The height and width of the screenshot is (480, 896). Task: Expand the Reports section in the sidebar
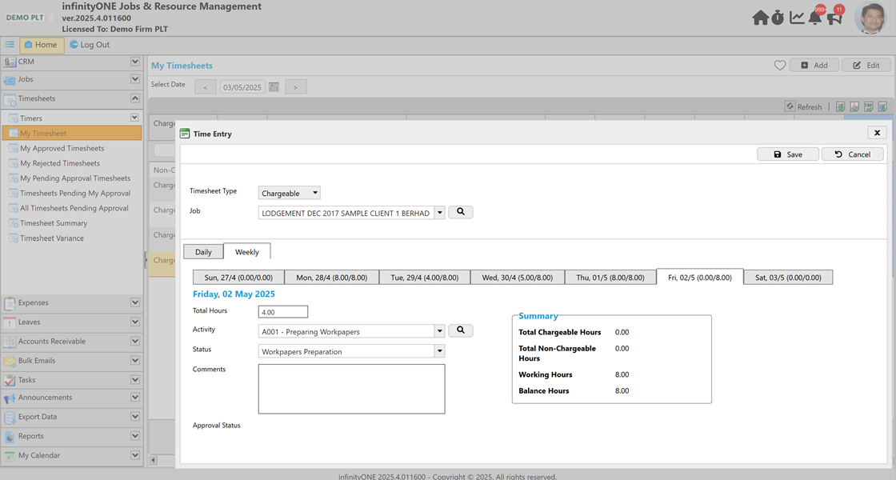coord(134,435)
